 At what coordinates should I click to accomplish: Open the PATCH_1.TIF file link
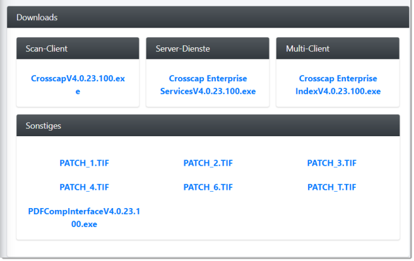pyautogui.click(x=84, y=163)
